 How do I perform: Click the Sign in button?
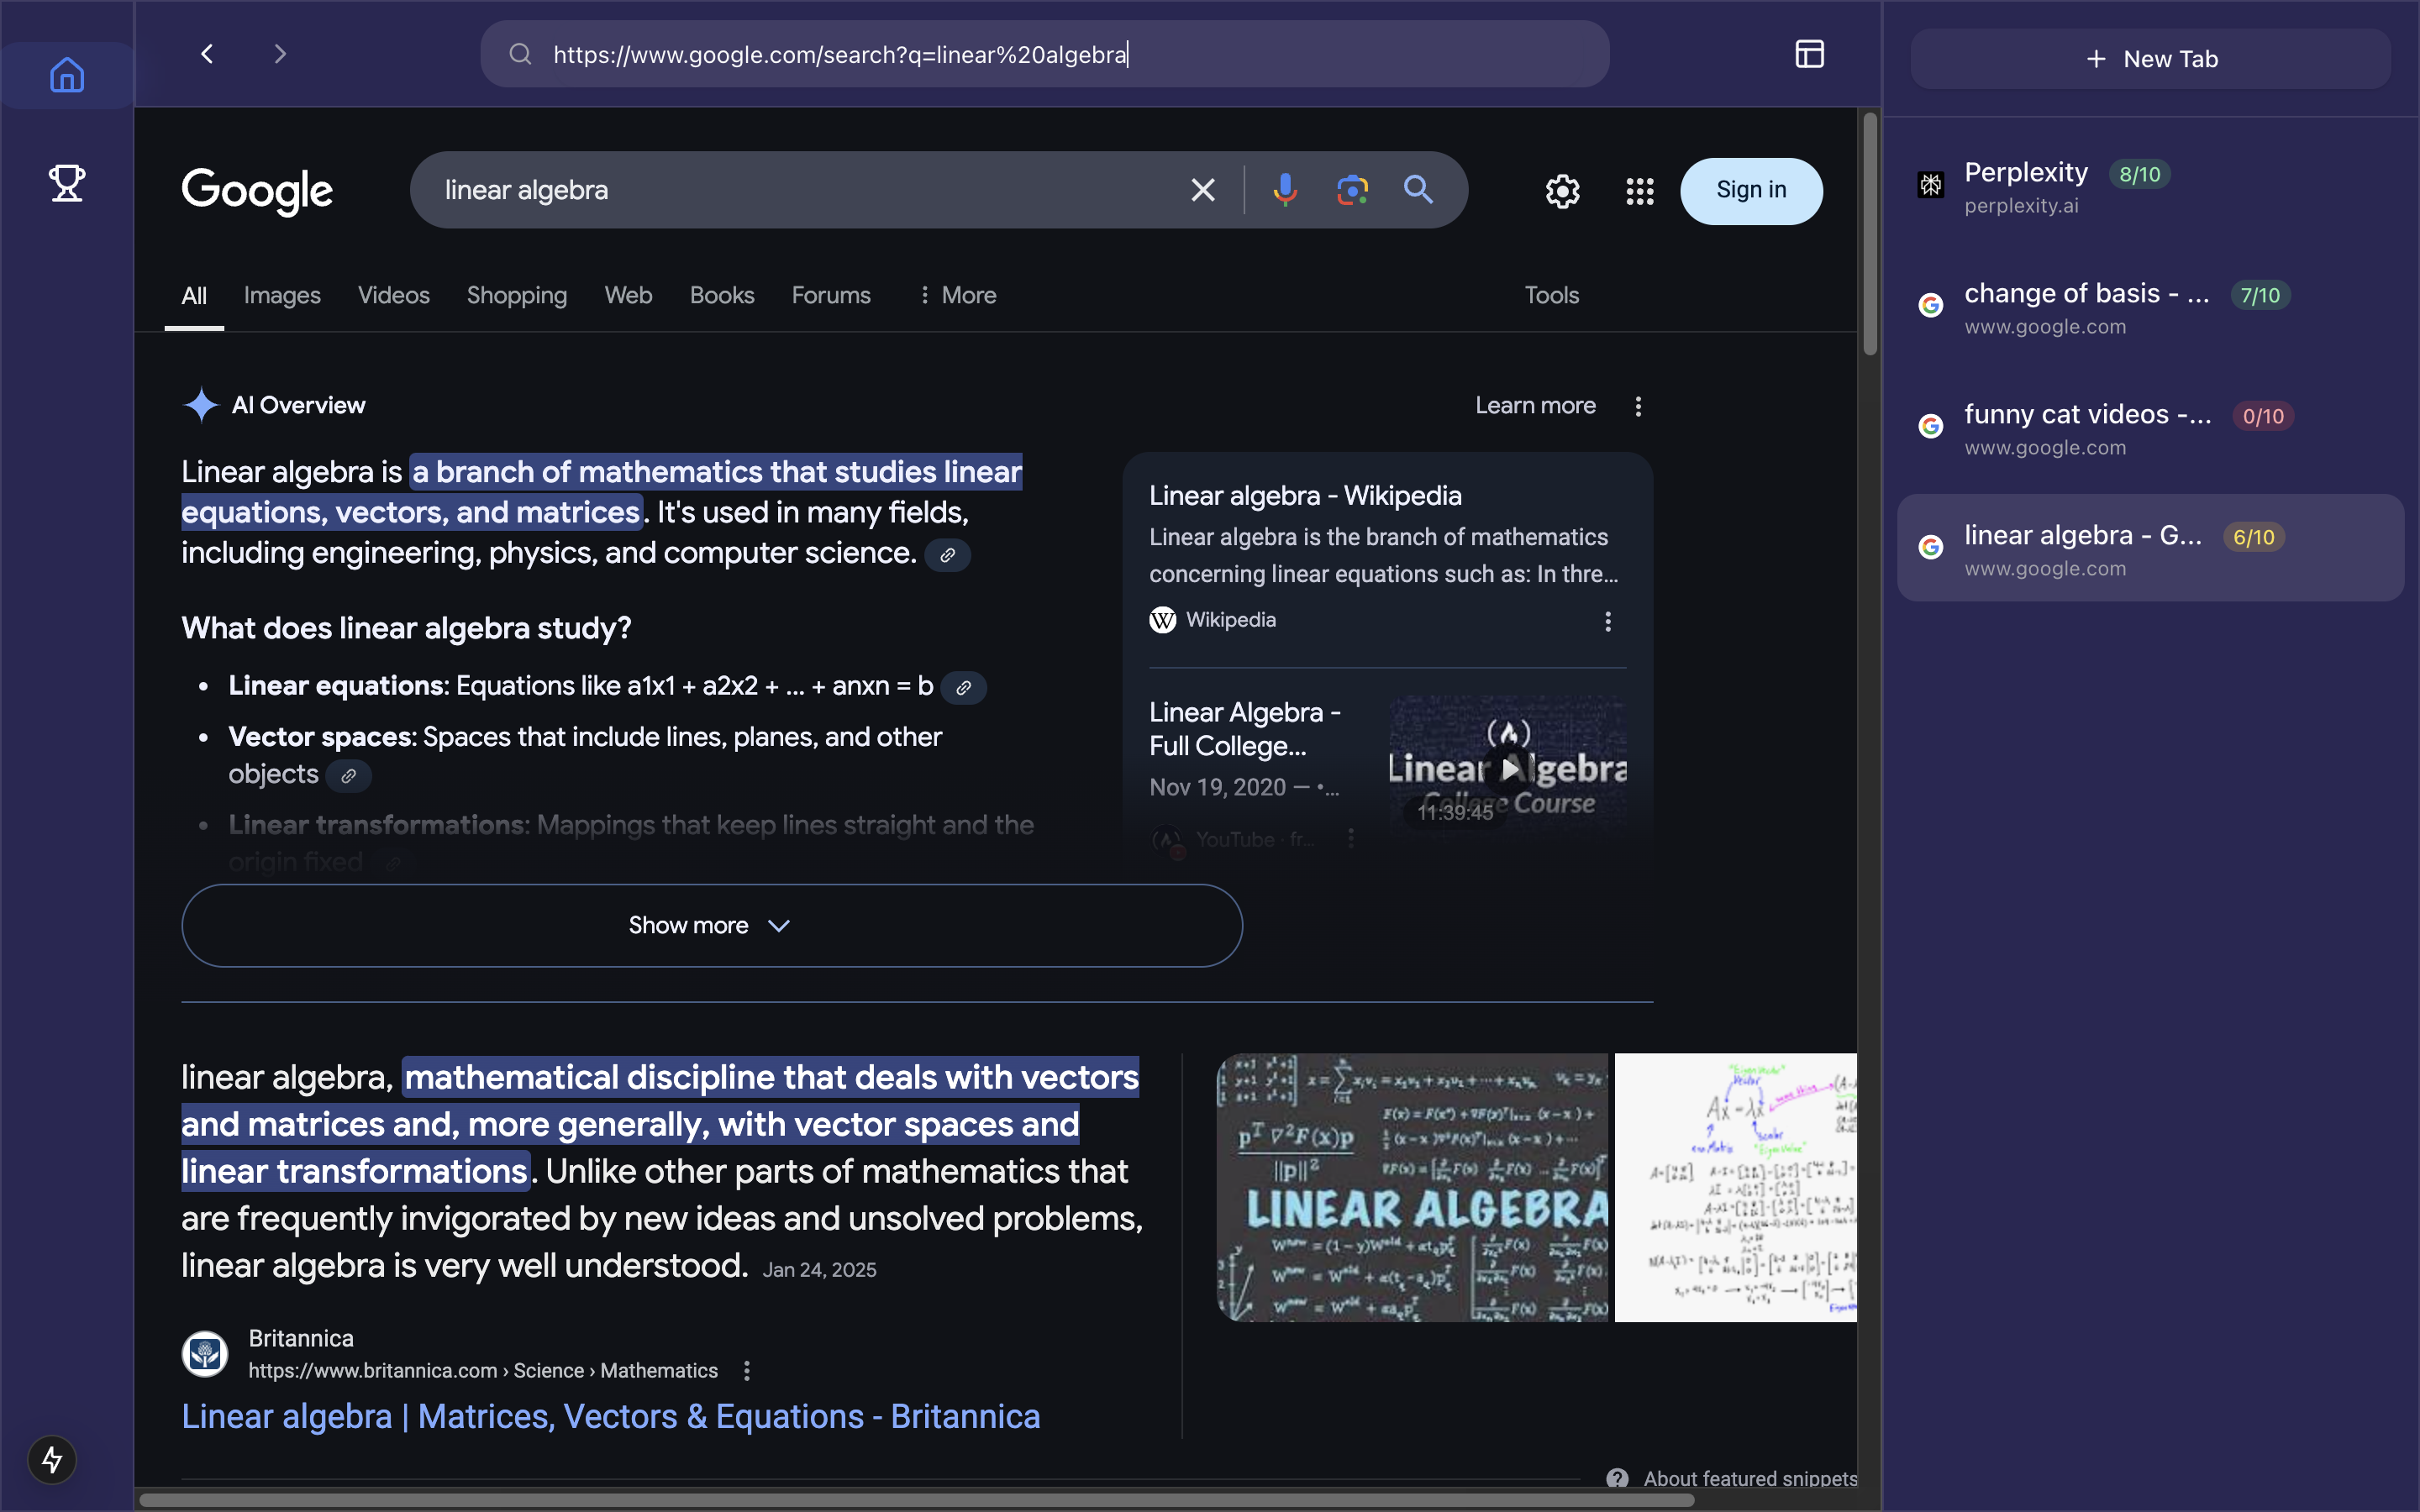[x=1751, y=190]
